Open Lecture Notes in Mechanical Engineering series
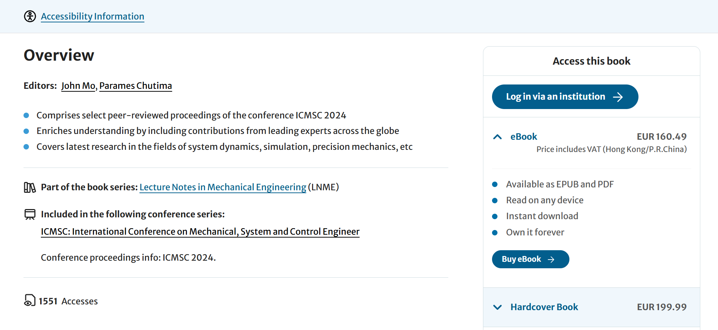718x330 pixels. coord(223,187)
